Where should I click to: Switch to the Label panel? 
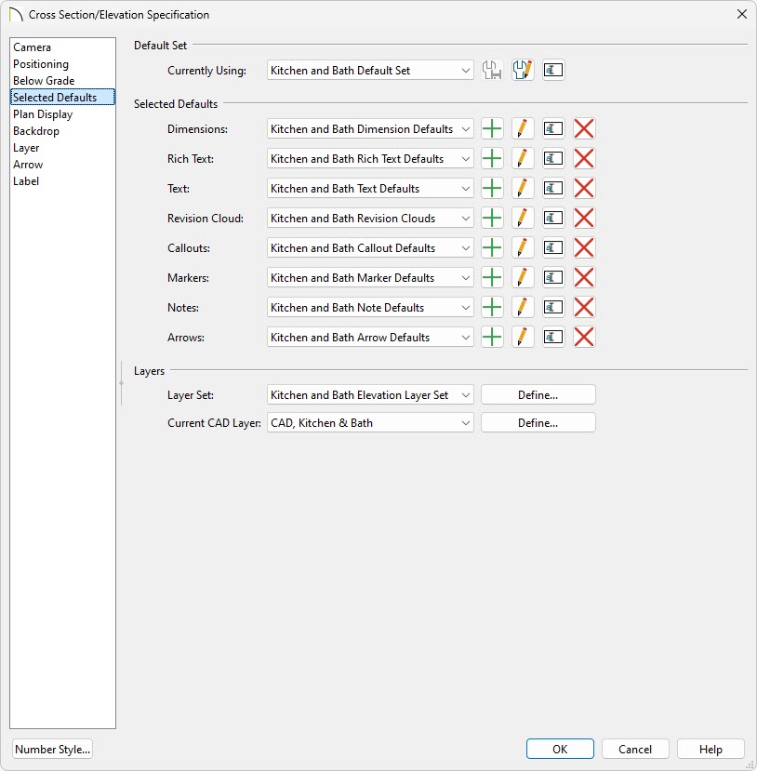point(62,181)
